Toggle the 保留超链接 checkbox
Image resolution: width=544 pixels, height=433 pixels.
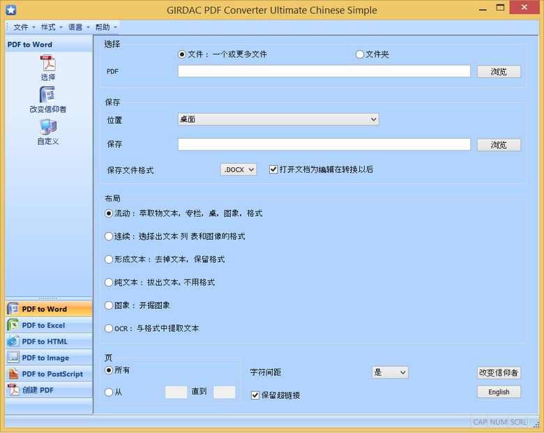coord(275,395)
